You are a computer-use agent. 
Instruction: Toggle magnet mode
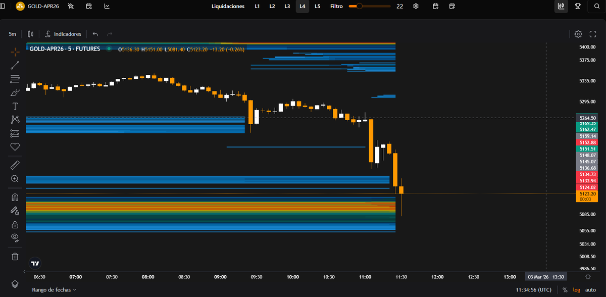pos(15,197)
